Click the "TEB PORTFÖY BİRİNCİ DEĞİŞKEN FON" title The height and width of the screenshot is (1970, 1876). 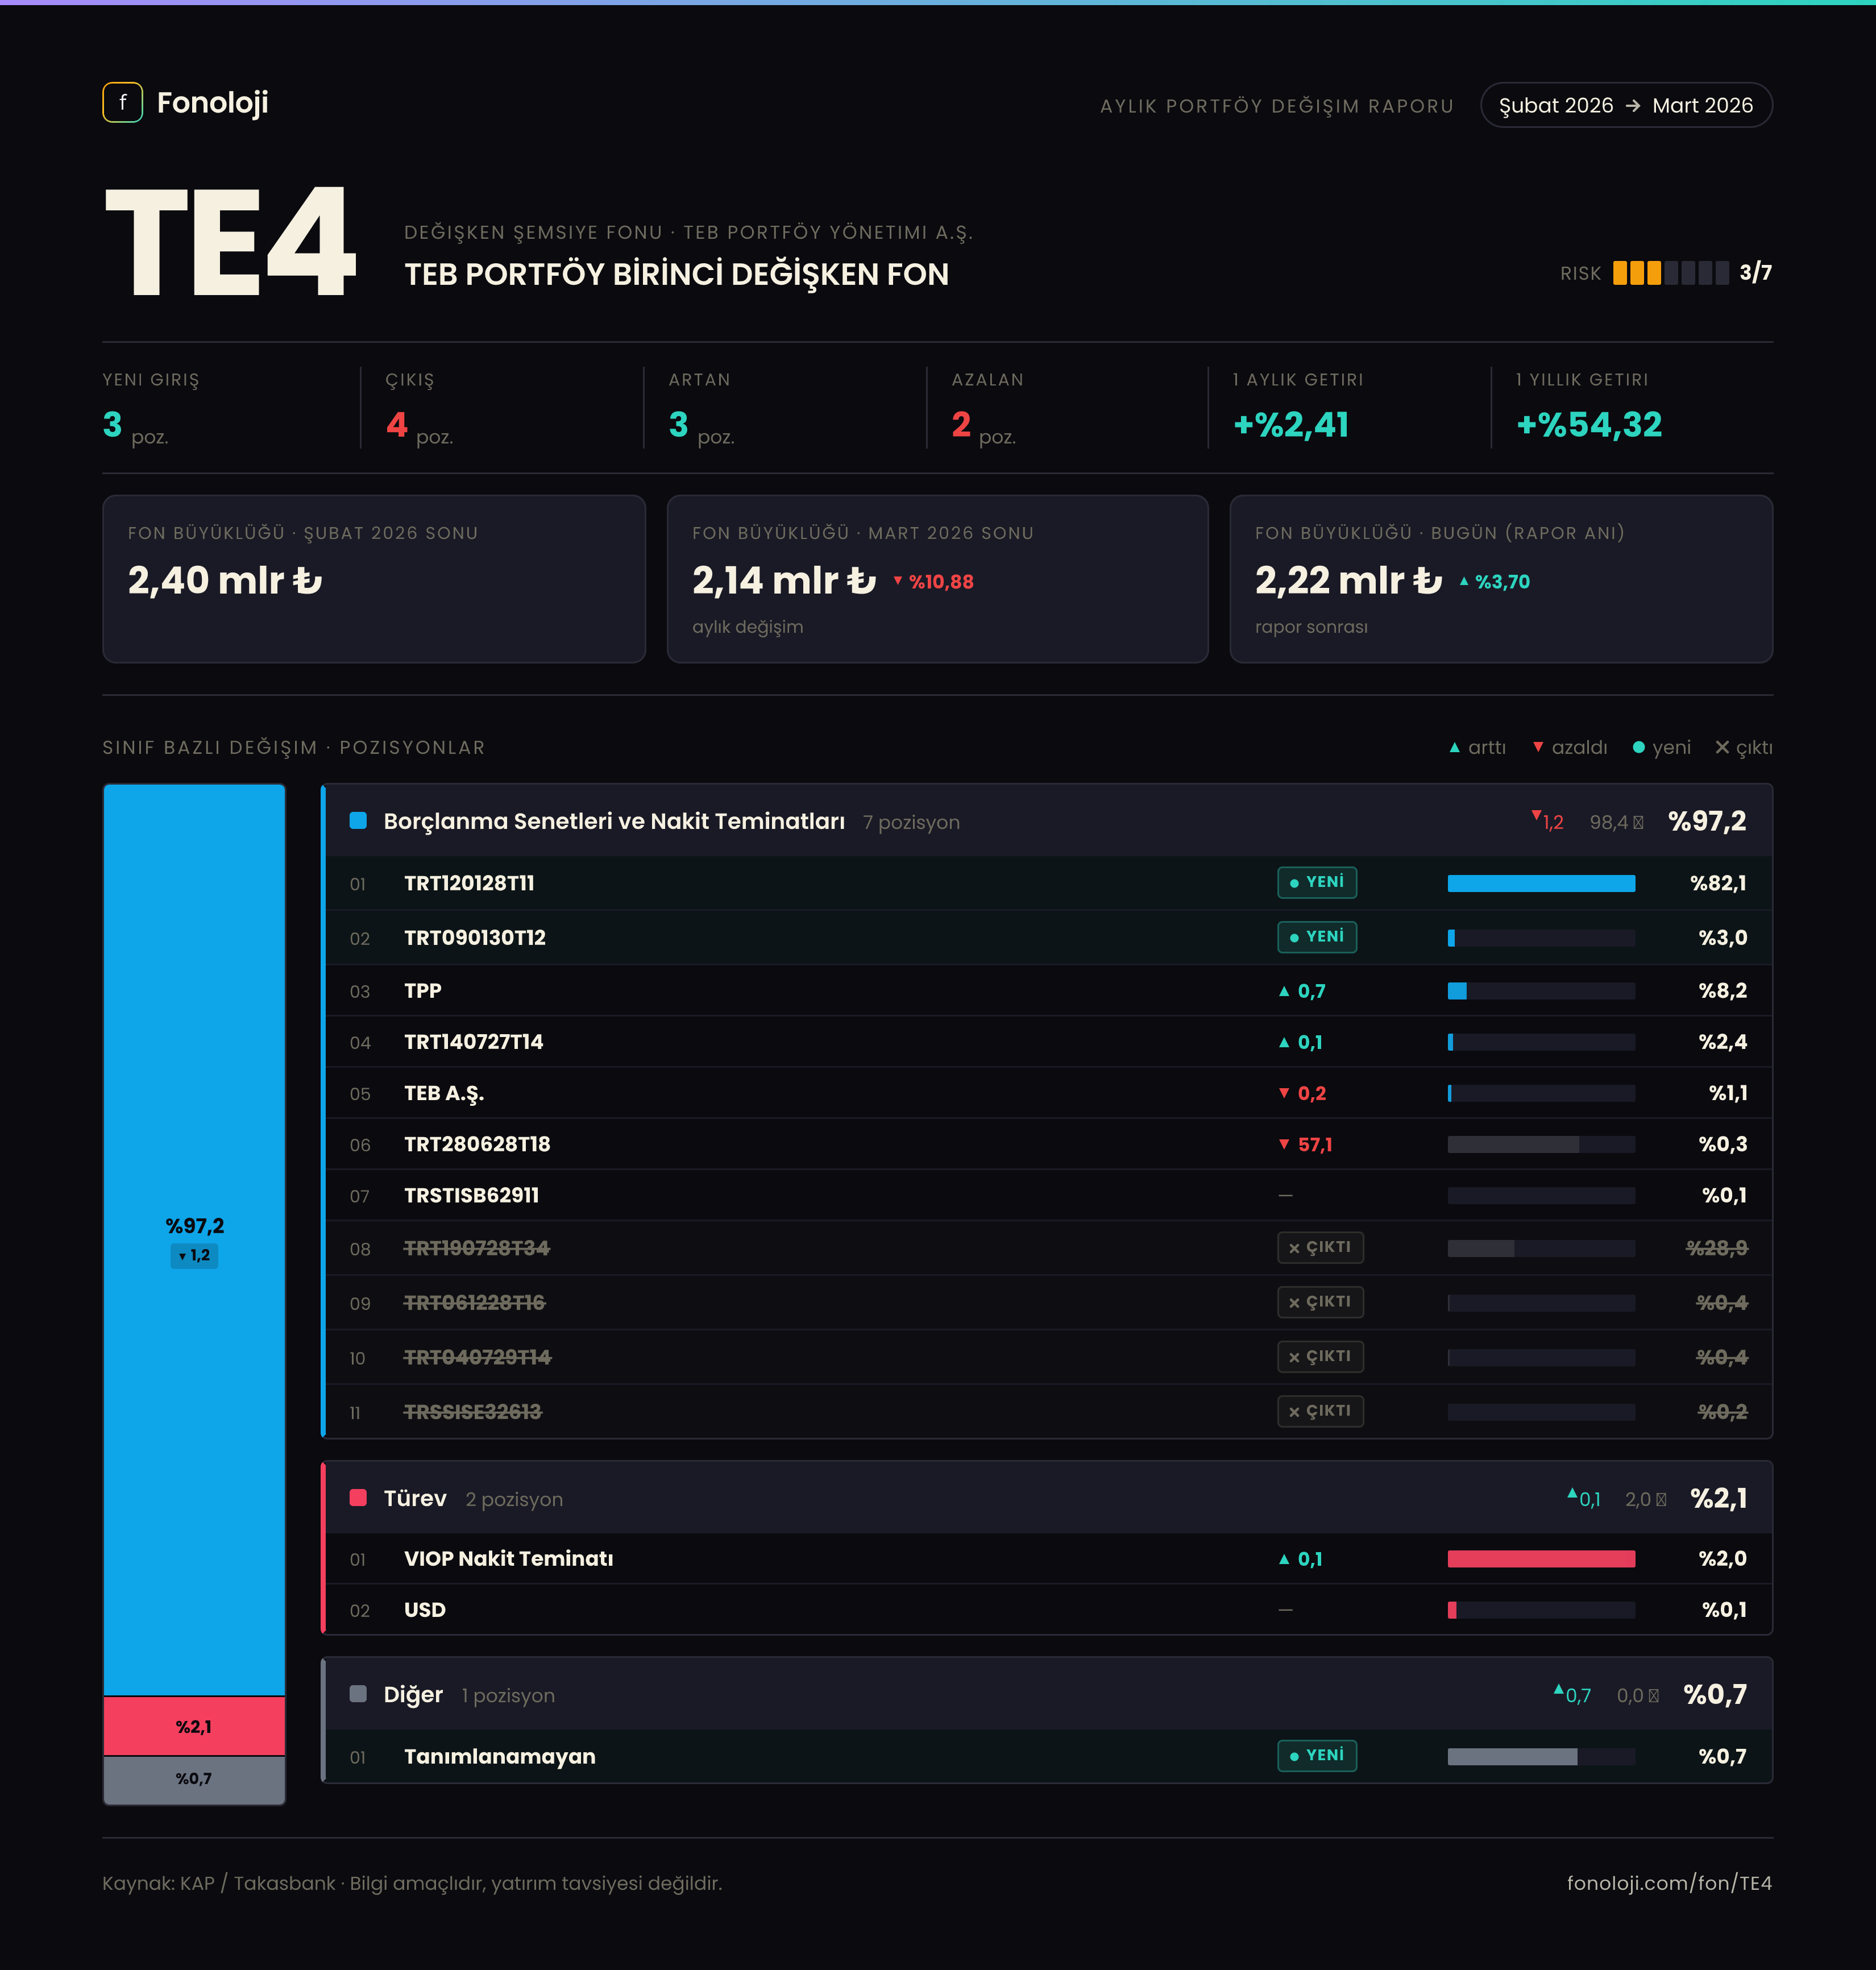(677, 274)
